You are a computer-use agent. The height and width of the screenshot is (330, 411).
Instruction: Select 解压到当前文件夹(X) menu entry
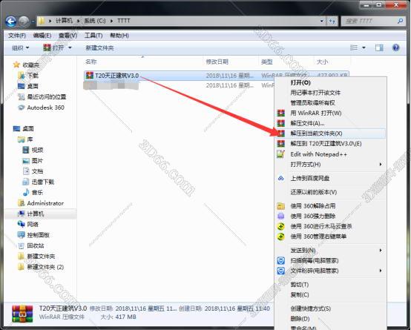click(x=330, y=133)
